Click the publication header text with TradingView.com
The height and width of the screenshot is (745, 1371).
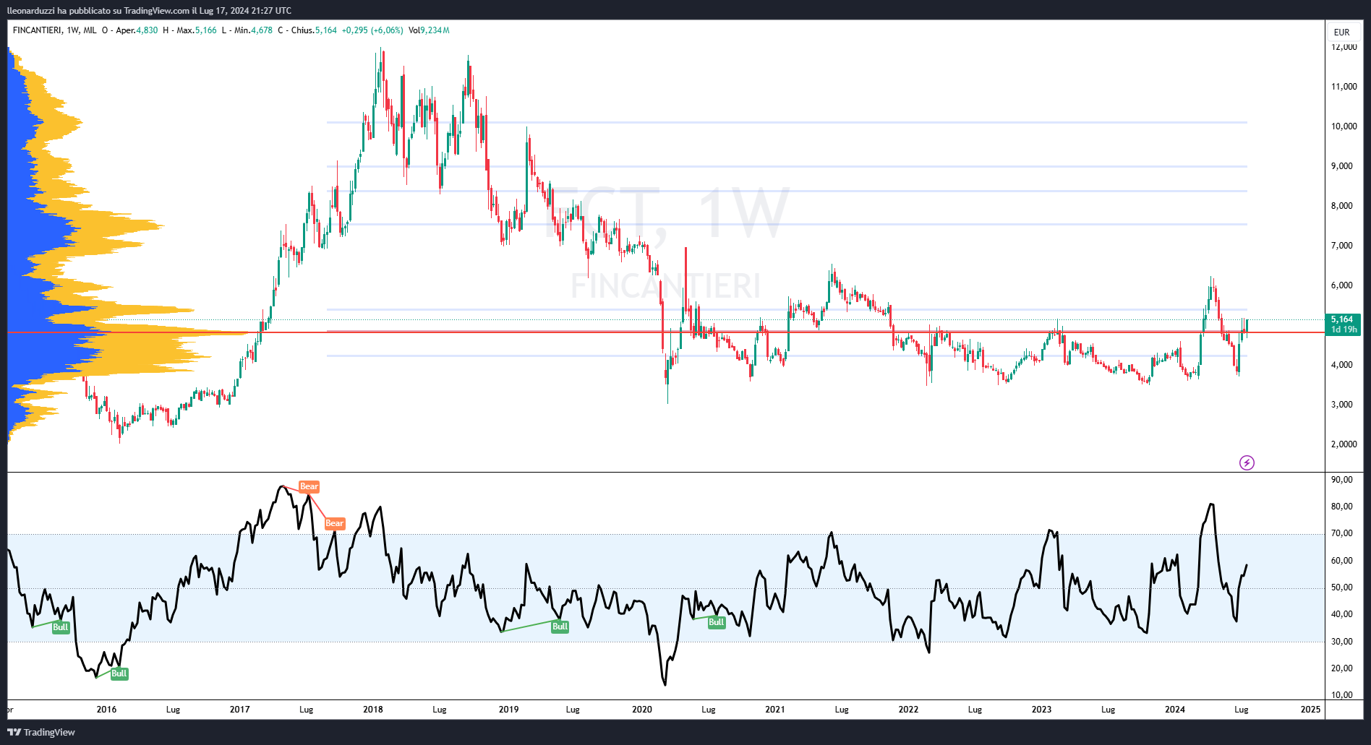pos(149,11)
